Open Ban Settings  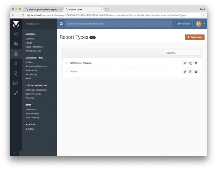(32, 74)
